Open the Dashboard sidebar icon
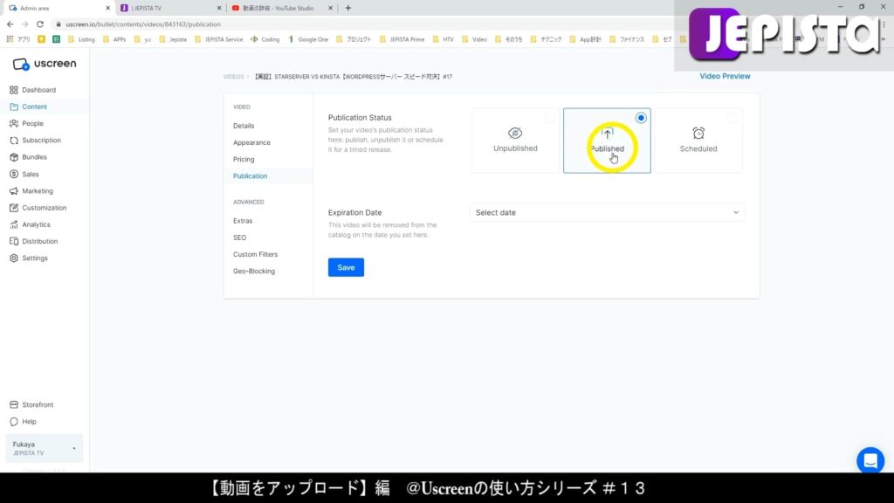The width and height of the screenshot is (894, 503). [x=14, y=90]
